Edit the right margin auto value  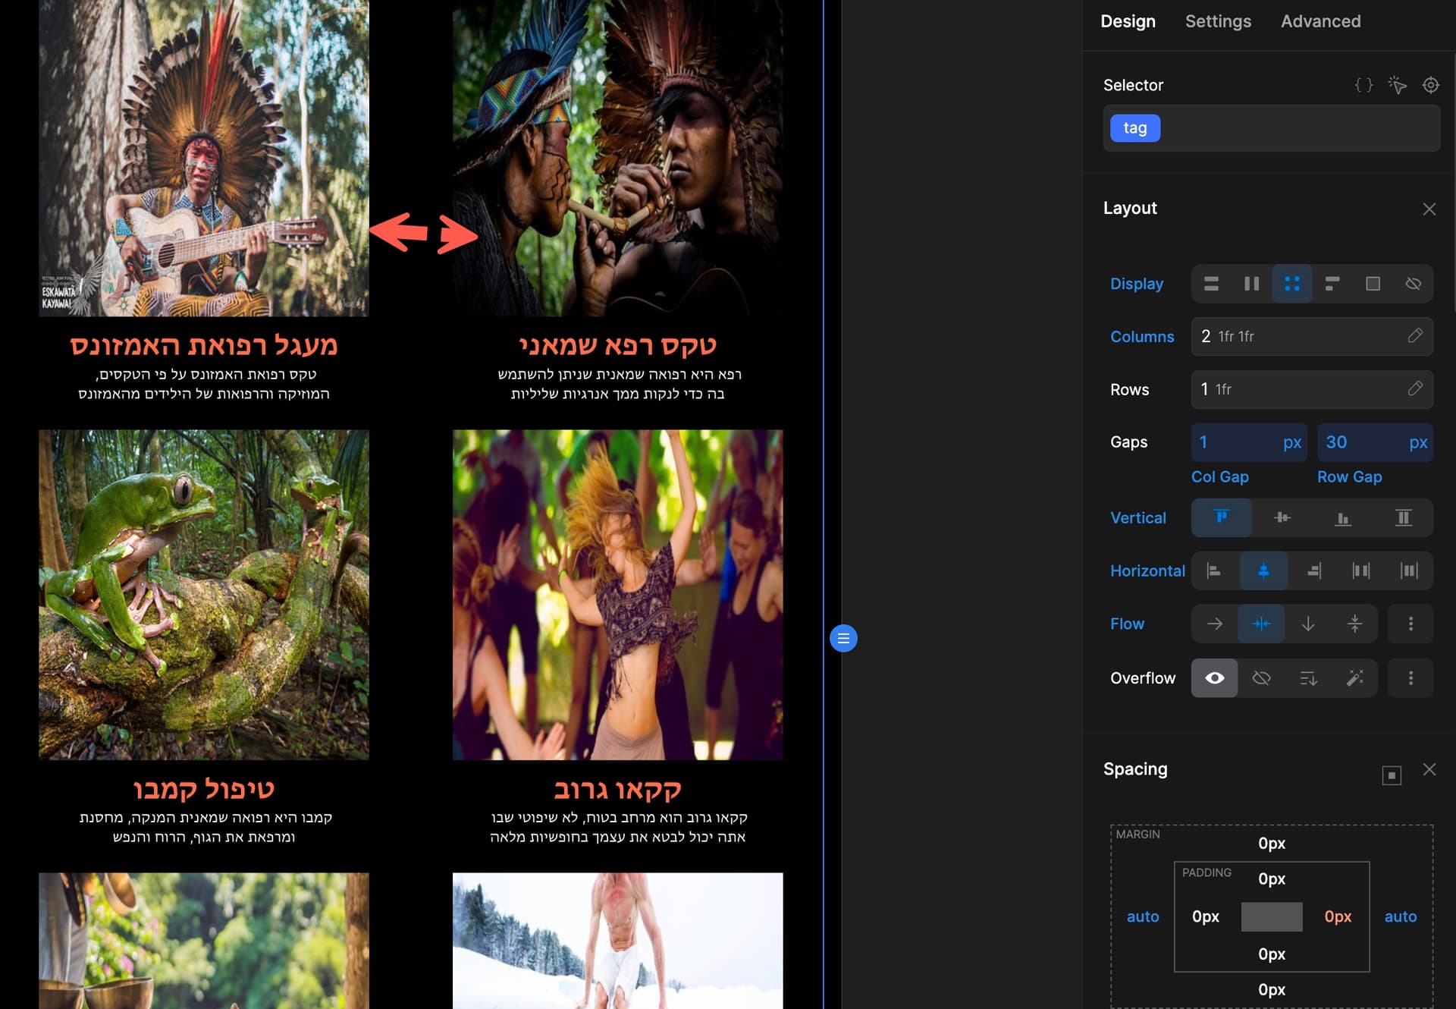tap(1400, 916)
